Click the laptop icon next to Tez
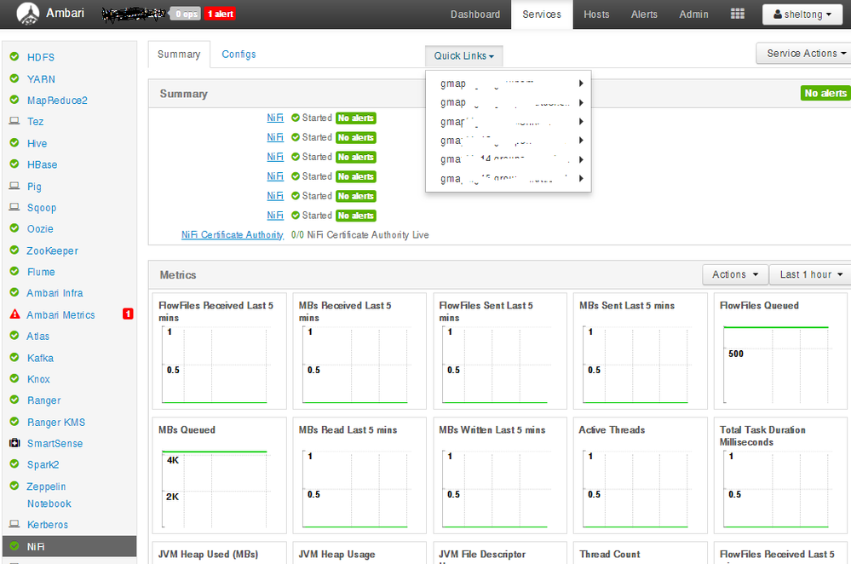Viewport: 851px width, 564px height. point(14,121)
